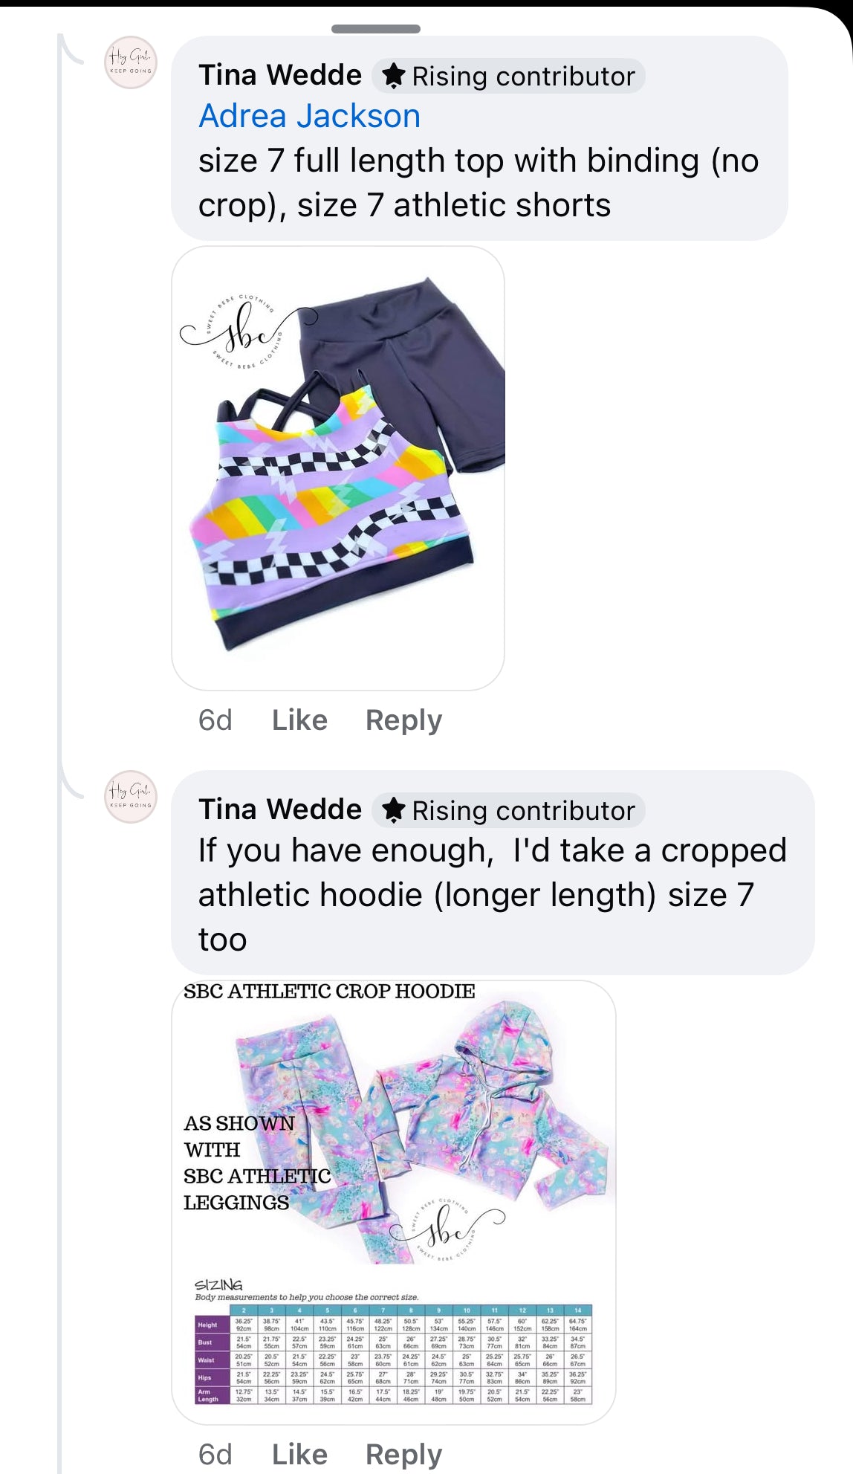The width and height of the screenshot is (853, 1474).
Task: Tap star icon in first Rising contributor badge
Action: tap(393, 76)
